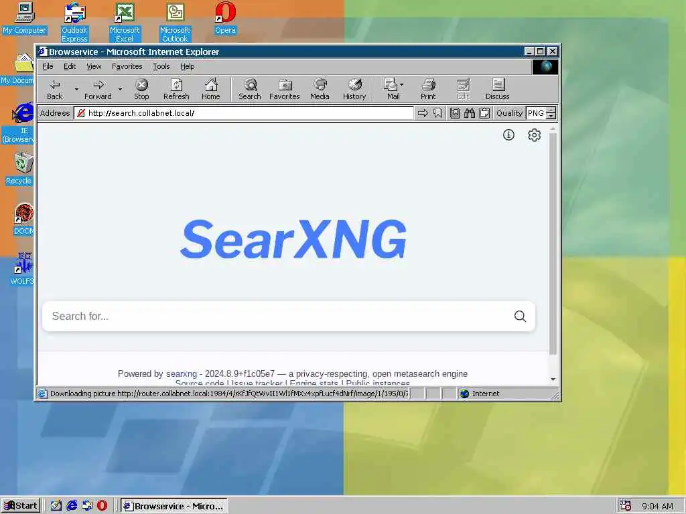Click the 9:04 AM system clock
The height and width of the screenshot is (514, 686).
coord(657,506)
